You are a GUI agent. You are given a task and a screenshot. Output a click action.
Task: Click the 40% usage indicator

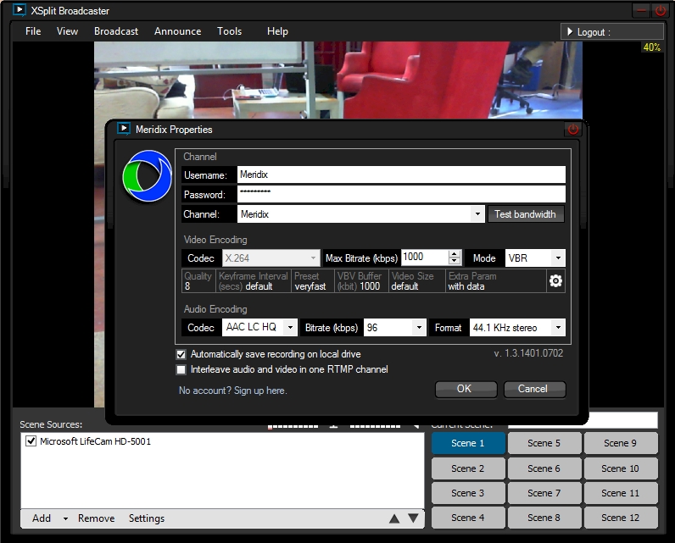coord(651,47)
